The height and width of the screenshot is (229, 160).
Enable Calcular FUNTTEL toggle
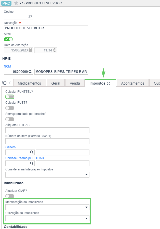tap(10, 97)
